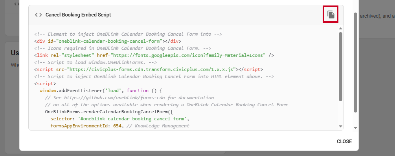Click the "Script to load window.OneBlinkForms" comment
395x156 pixels.
coord(96,62)
